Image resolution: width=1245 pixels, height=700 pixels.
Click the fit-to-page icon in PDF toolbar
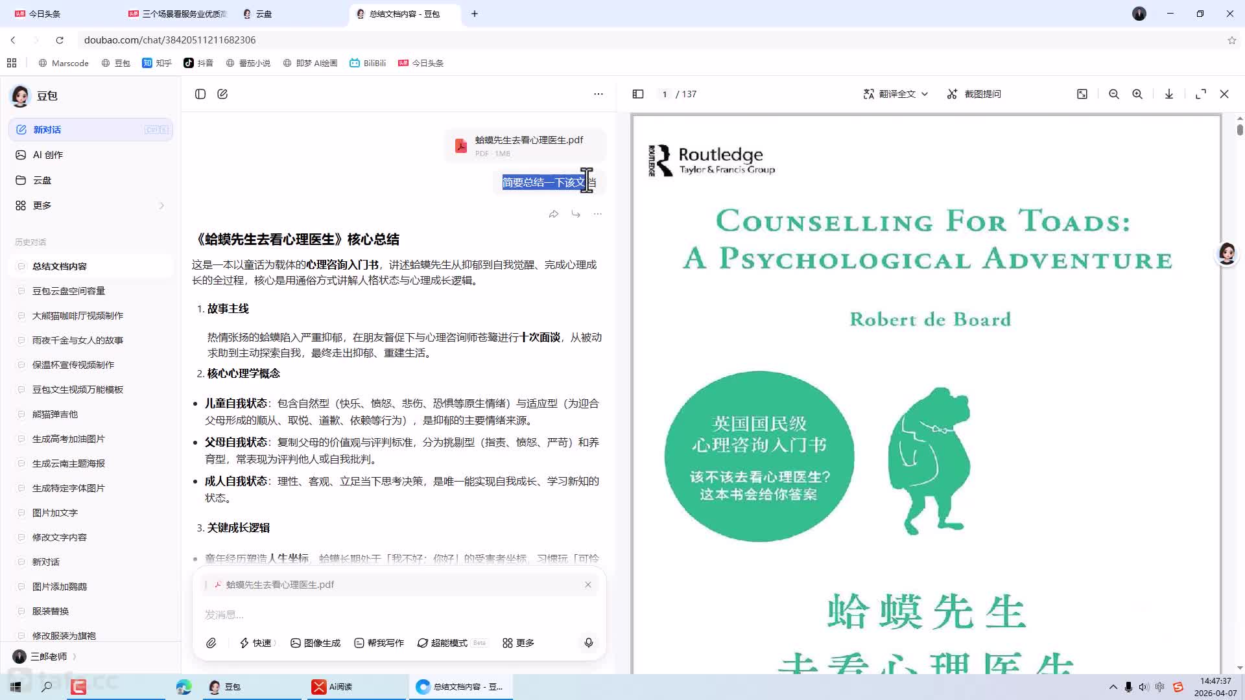[x=1082, y=94]
